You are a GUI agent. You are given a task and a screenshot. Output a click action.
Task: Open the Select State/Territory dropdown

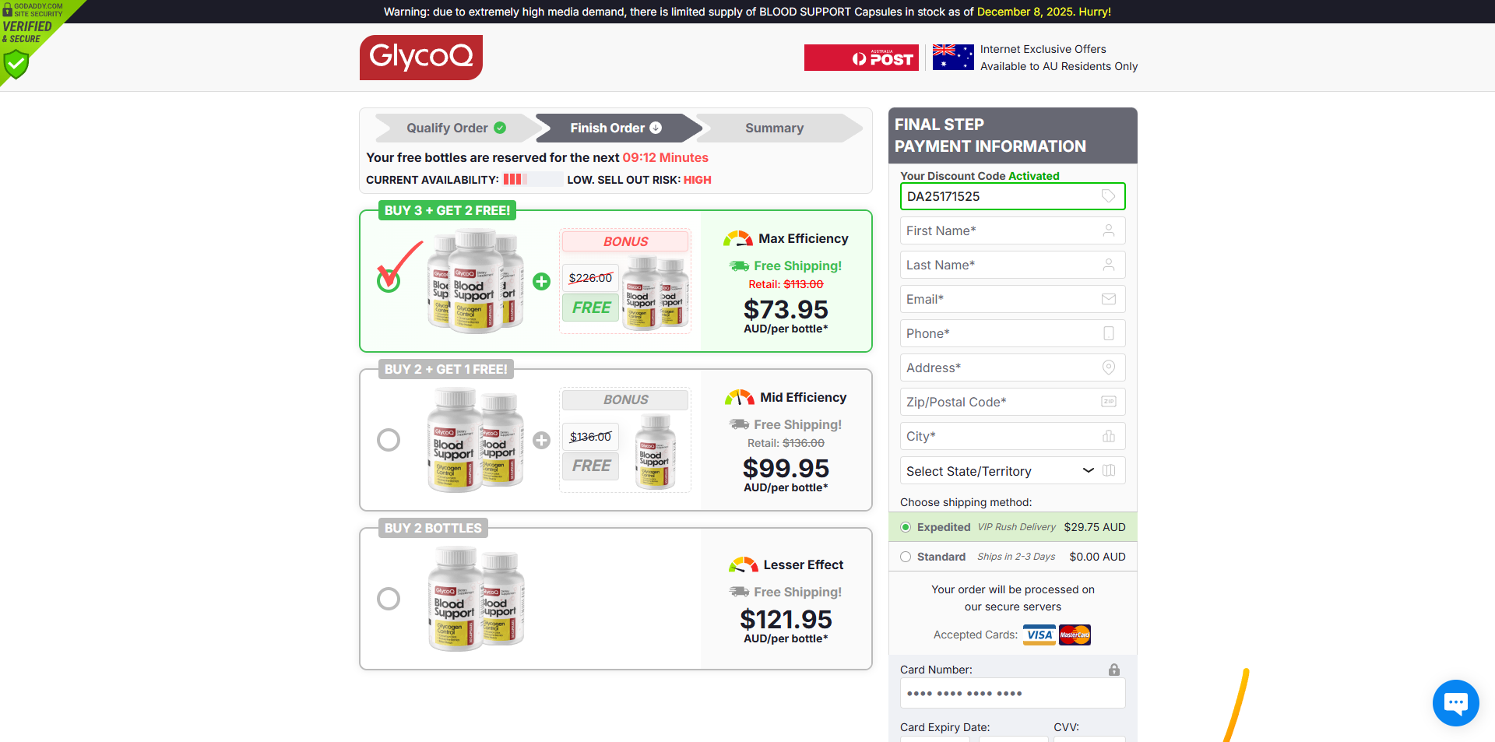coord(1012,471)
